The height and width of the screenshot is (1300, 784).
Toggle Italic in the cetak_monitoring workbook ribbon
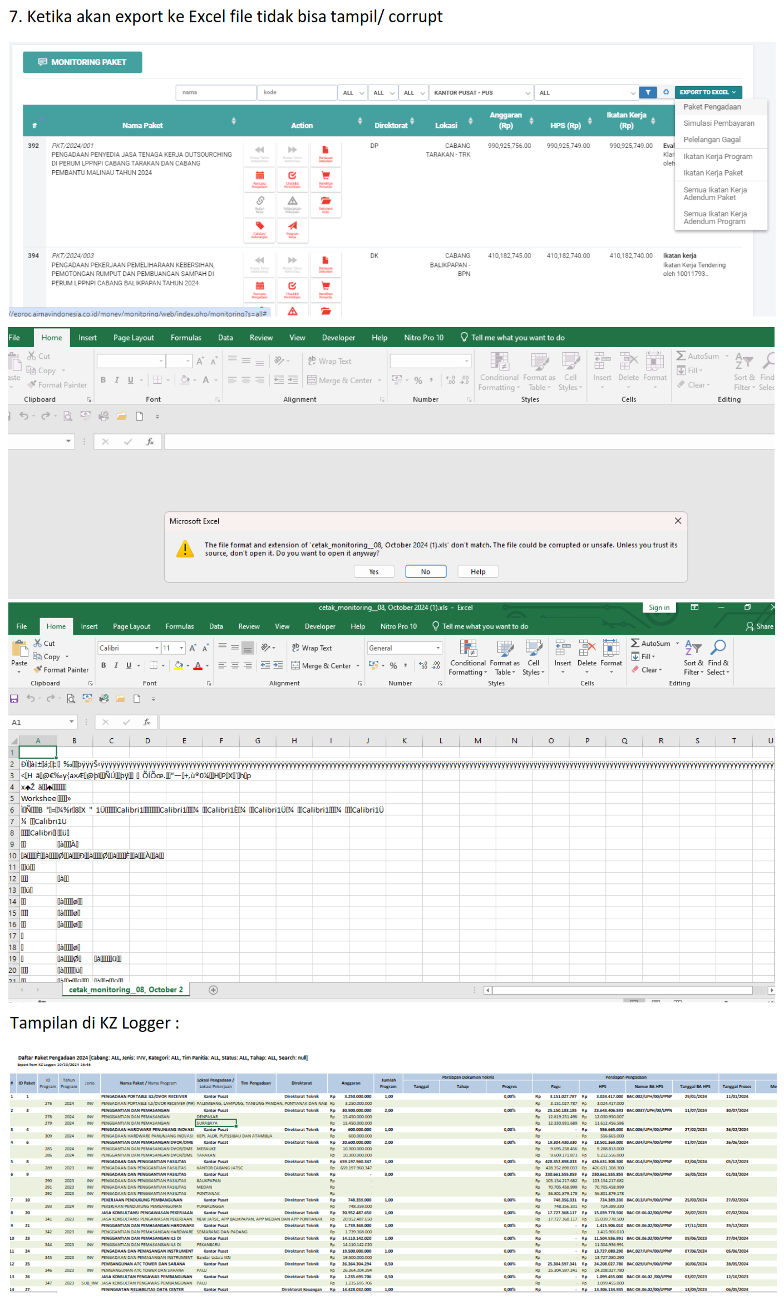116,665
